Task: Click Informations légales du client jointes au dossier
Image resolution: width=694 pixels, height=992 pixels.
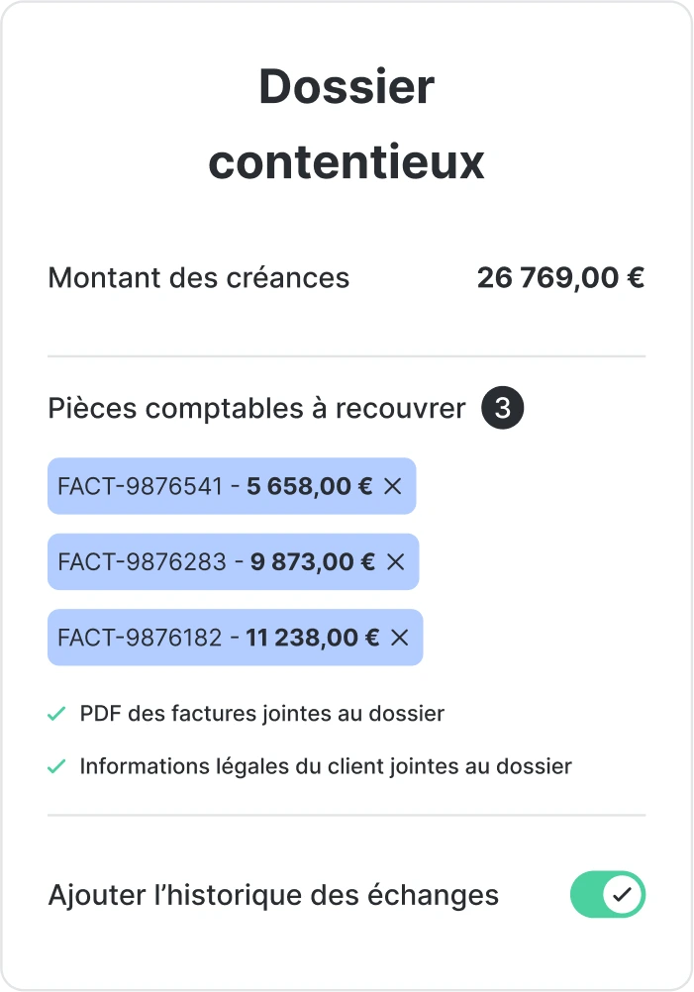Action: point(326,765)
